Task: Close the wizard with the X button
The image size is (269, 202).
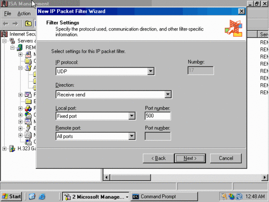Action: coord(241,11)
